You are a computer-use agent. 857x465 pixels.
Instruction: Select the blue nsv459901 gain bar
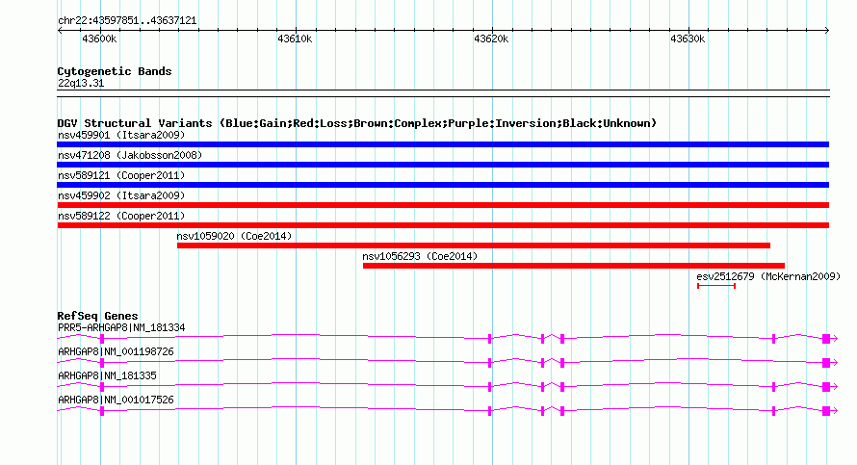pyautogui.click(x=443, y=144)
